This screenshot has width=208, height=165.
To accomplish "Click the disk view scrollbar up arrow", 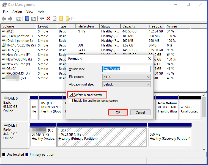I will (x=204, y=95).
